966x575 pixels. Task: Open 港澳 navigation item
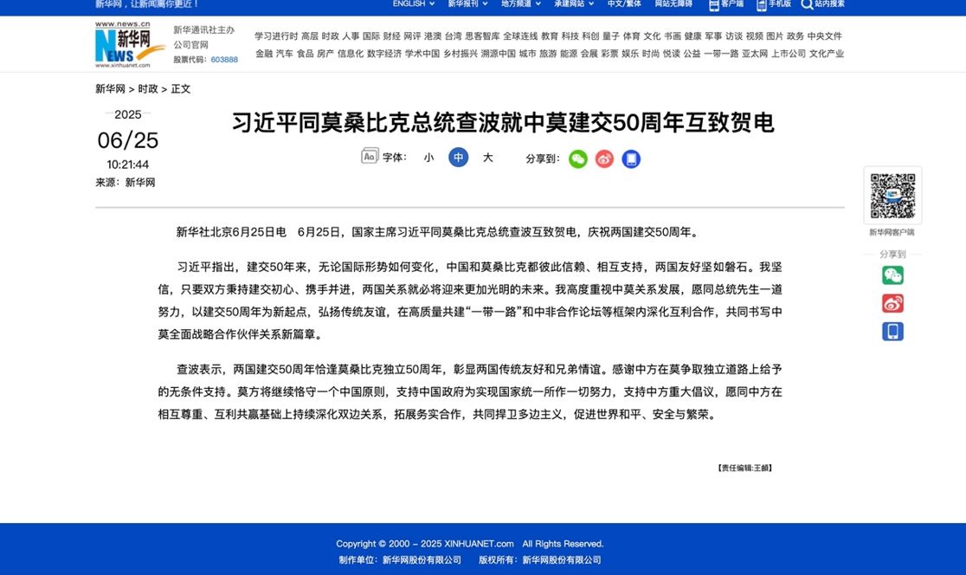pyautogui.click(x=433, y=36)
